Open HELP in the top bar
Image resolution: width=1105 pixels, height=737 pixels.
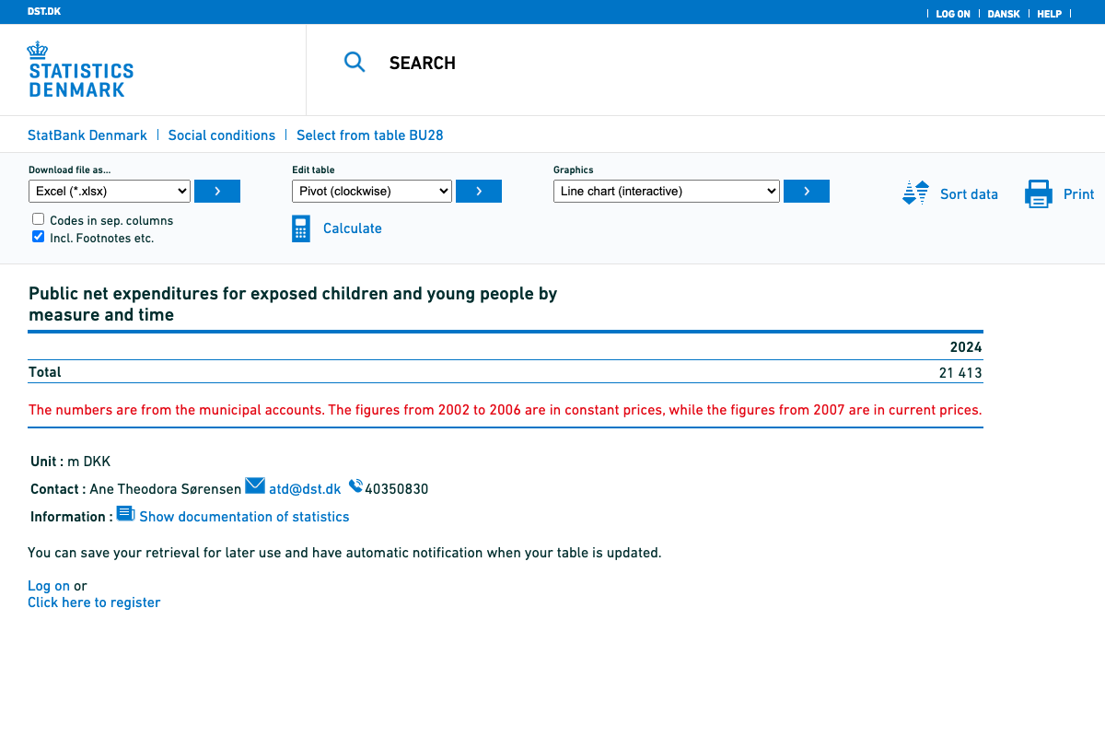(1049, 14)
